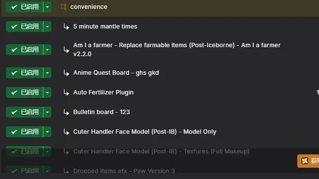Screen dimensions: 319x179
Task: Open status dropdown arrow for convenience collection
Action: 47,7
